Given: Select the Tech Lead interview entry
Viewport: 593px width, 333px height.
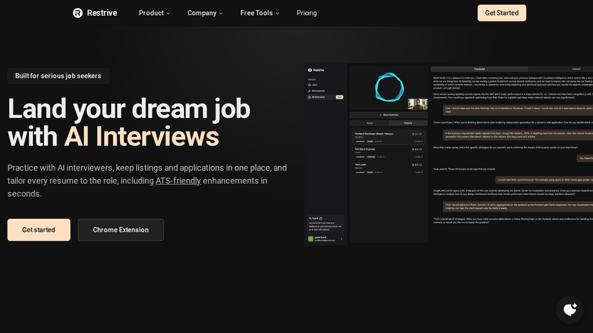Looking at the screenshot, I should pos(389,168).
